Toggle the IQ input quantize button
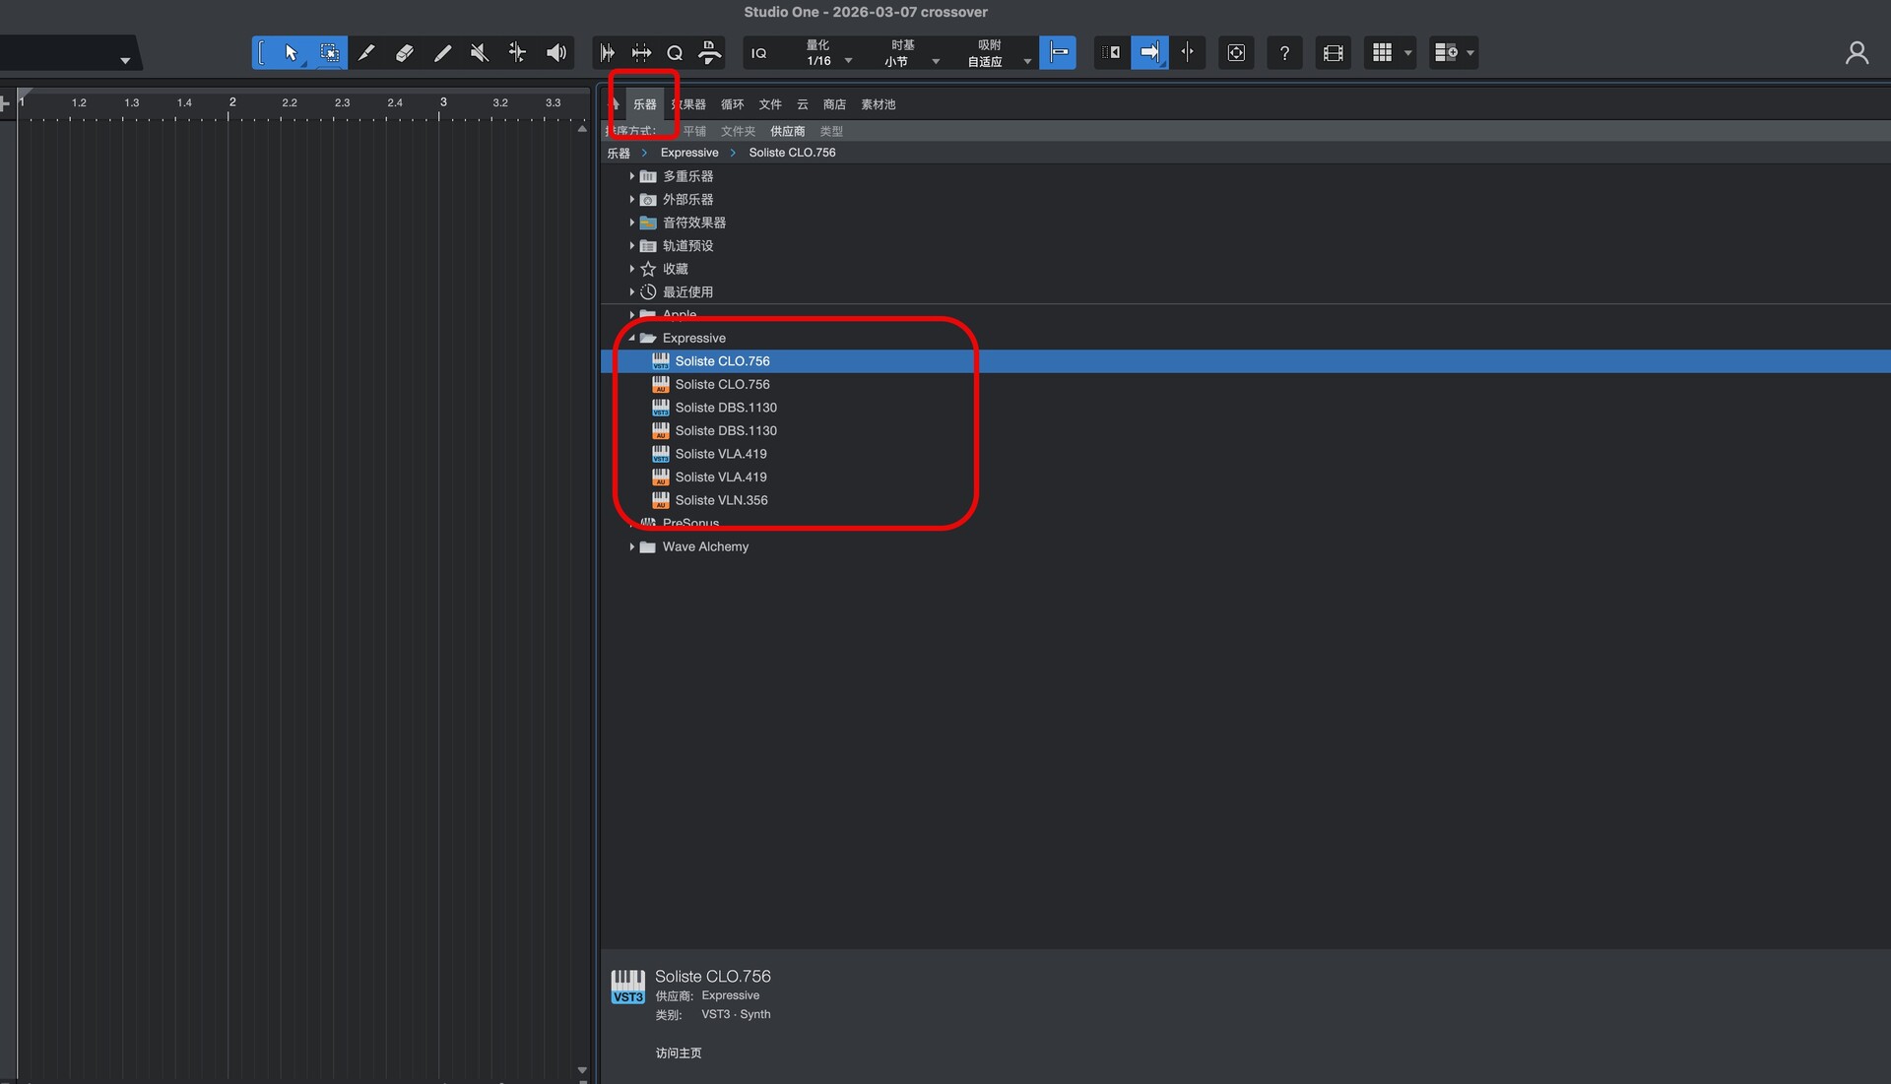The width and height of the screenshot is (1891, 1084). tap(758, 53)
